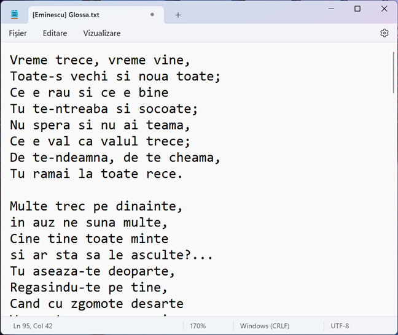This screenshot has width=398, height=335.
Task: Place cursor in line "Vreme trece, vreme vine,"
Action: click(100, 60)
